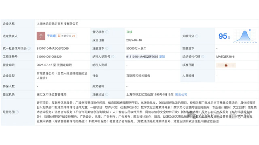Click the 纳税人资质 label cell
The height and width of the screenshot is (145, 259).
point(107,65)
